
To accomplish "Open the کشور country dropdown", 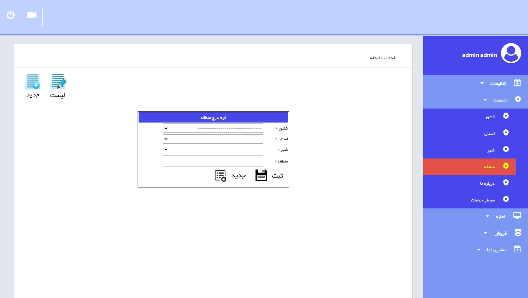I will [x=213, y=128].
